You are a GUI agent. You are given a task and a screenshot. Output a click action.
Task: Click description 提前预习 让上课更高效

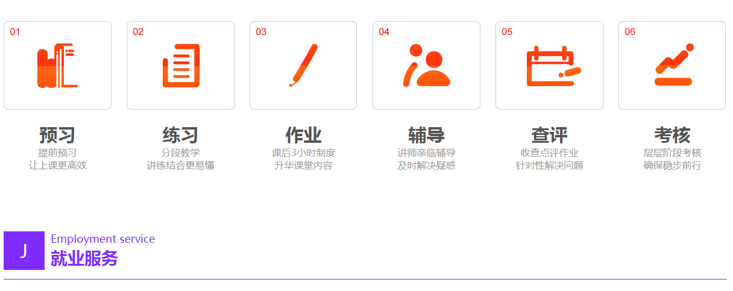coord(57,159)
